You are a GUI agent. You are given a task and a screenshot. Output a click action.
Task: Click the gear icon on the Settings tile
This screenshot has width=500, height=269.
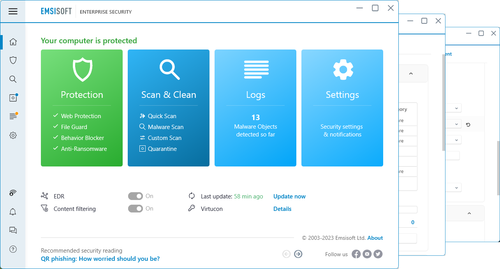point(343,70)
